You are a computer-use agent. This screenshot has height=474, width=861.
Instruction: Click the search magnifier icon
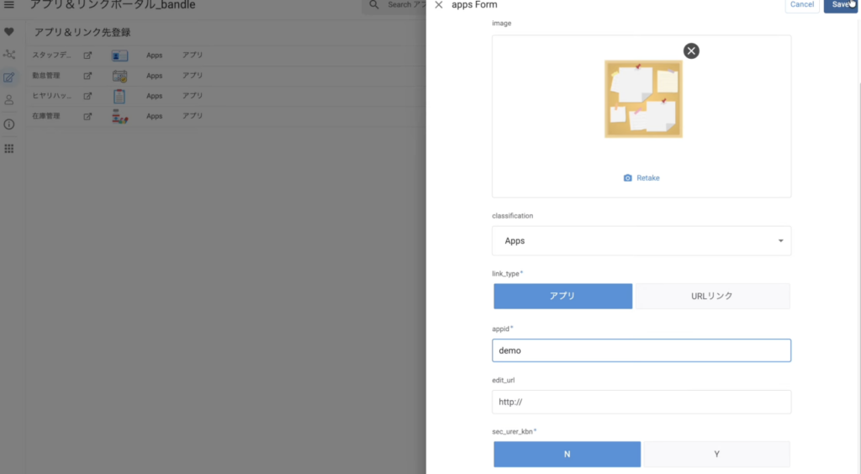click(x=374, y=5)
